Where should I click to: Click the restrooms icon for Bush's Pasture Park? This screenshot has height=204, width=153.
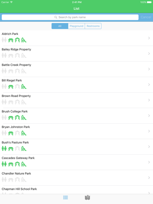(x=4, y=148)
